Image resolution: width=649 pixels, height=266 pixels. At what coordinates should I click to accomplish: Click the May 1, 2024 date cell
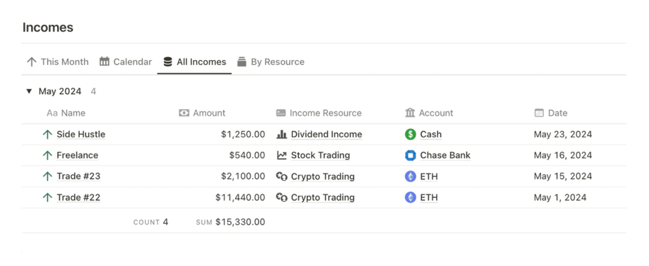560,198
